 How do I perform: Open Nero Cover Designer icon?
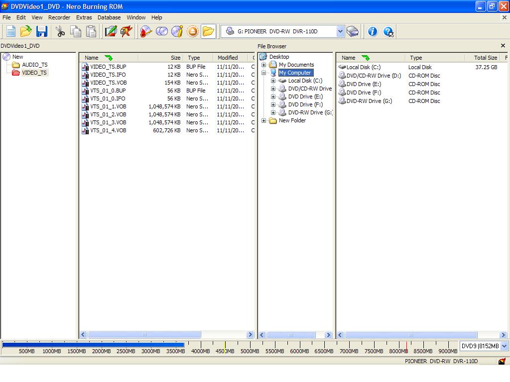tap(111, 31)
